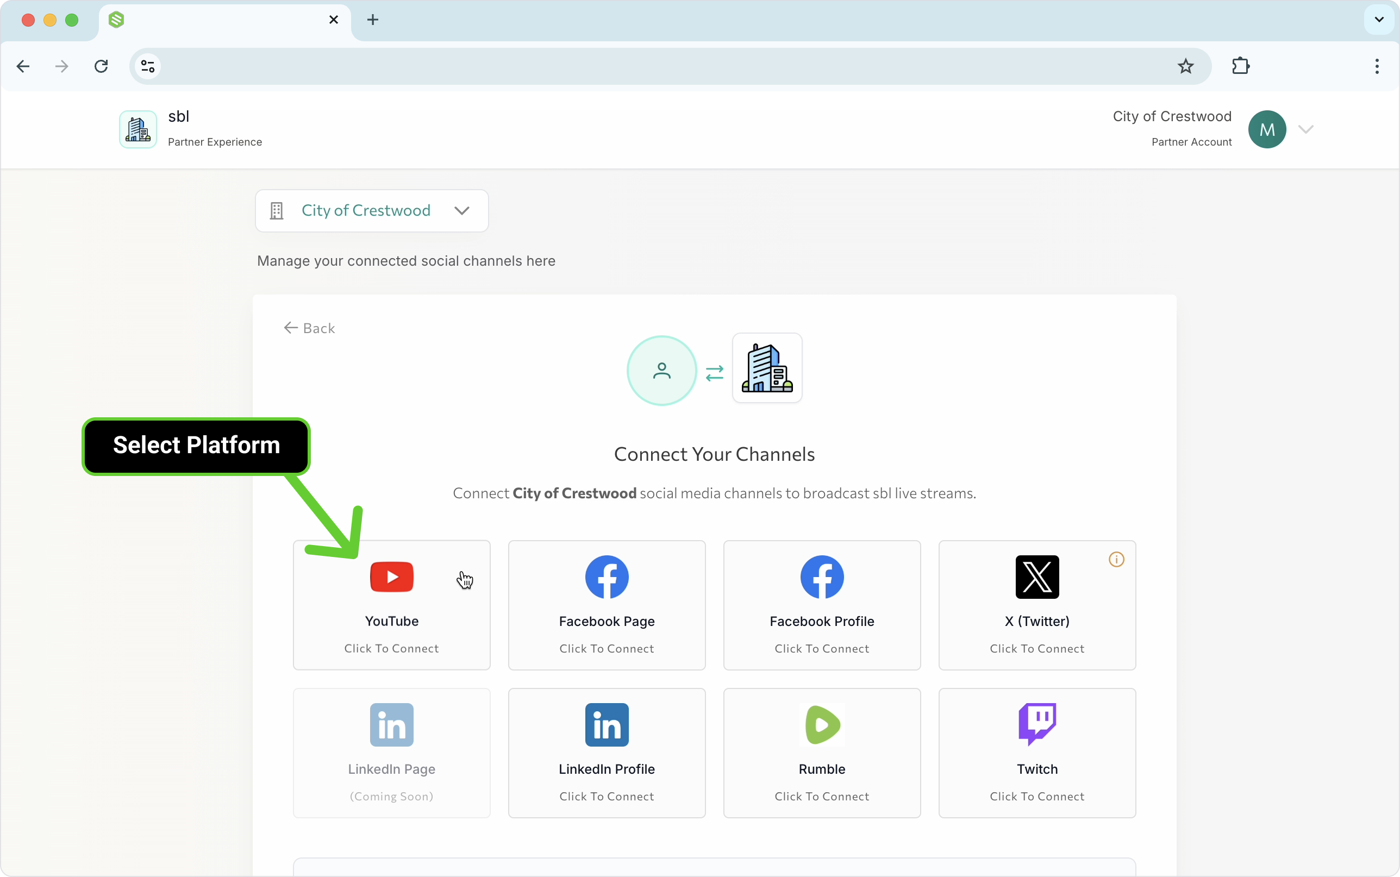This screenshot has width=1400, height=877.
Task: Click the 'X (Twitter)' card title
Action: click(1037, 621)
